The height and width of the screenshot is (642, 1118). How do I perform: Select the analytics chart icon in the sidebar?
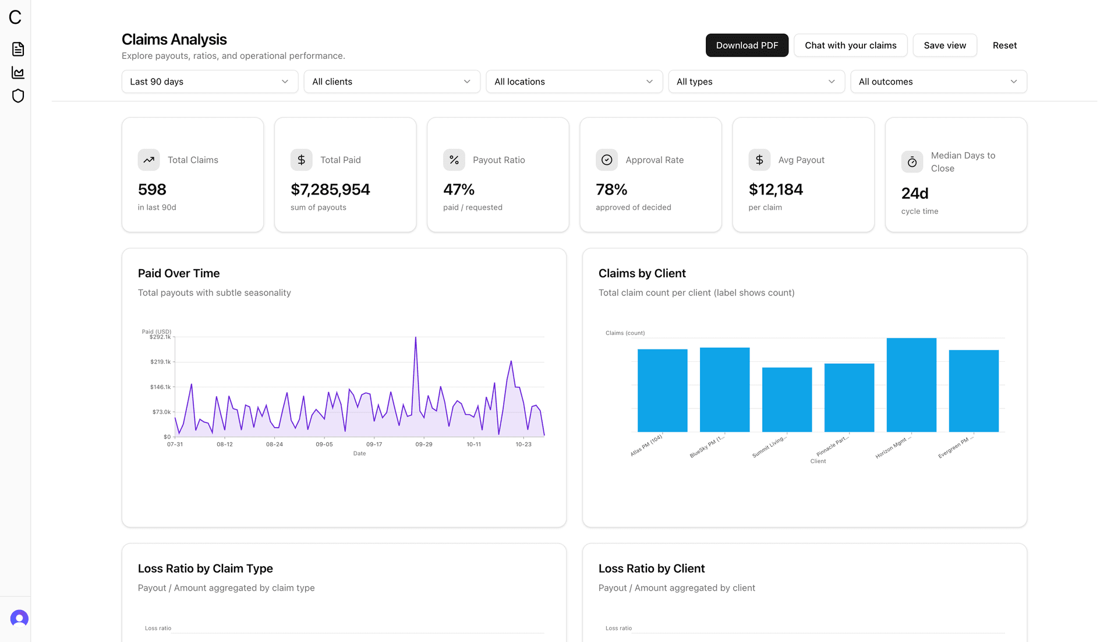(x=17, y=72)
